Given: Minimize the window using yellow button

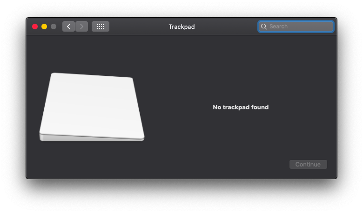Looking at the screenshot, I should coord(44,27).
